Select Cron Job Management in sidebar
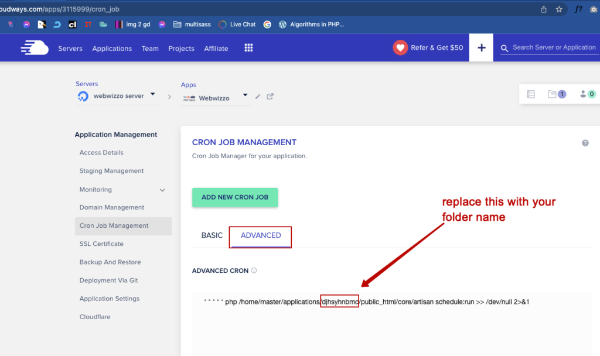Screen dimensions: 600x356 click(x=123, y=225)
